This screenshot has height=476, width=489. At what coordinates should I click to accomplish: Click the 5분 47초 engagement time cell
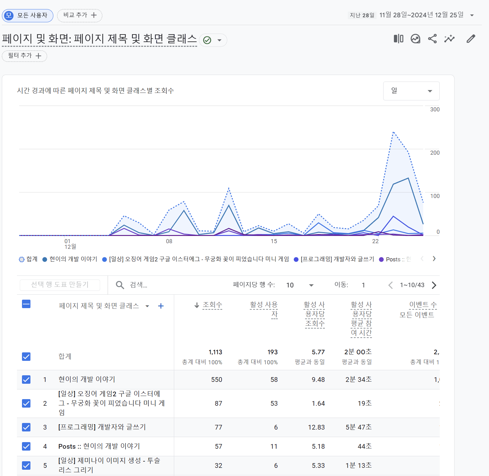(x=359, y=427)
